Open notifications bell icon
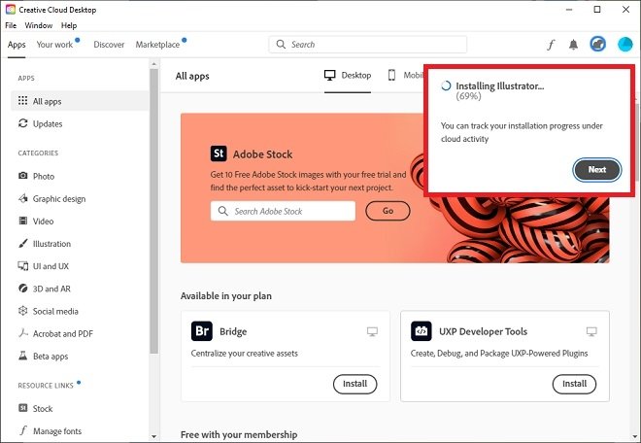This screenshot has width=641, height=443. (574, 44)
